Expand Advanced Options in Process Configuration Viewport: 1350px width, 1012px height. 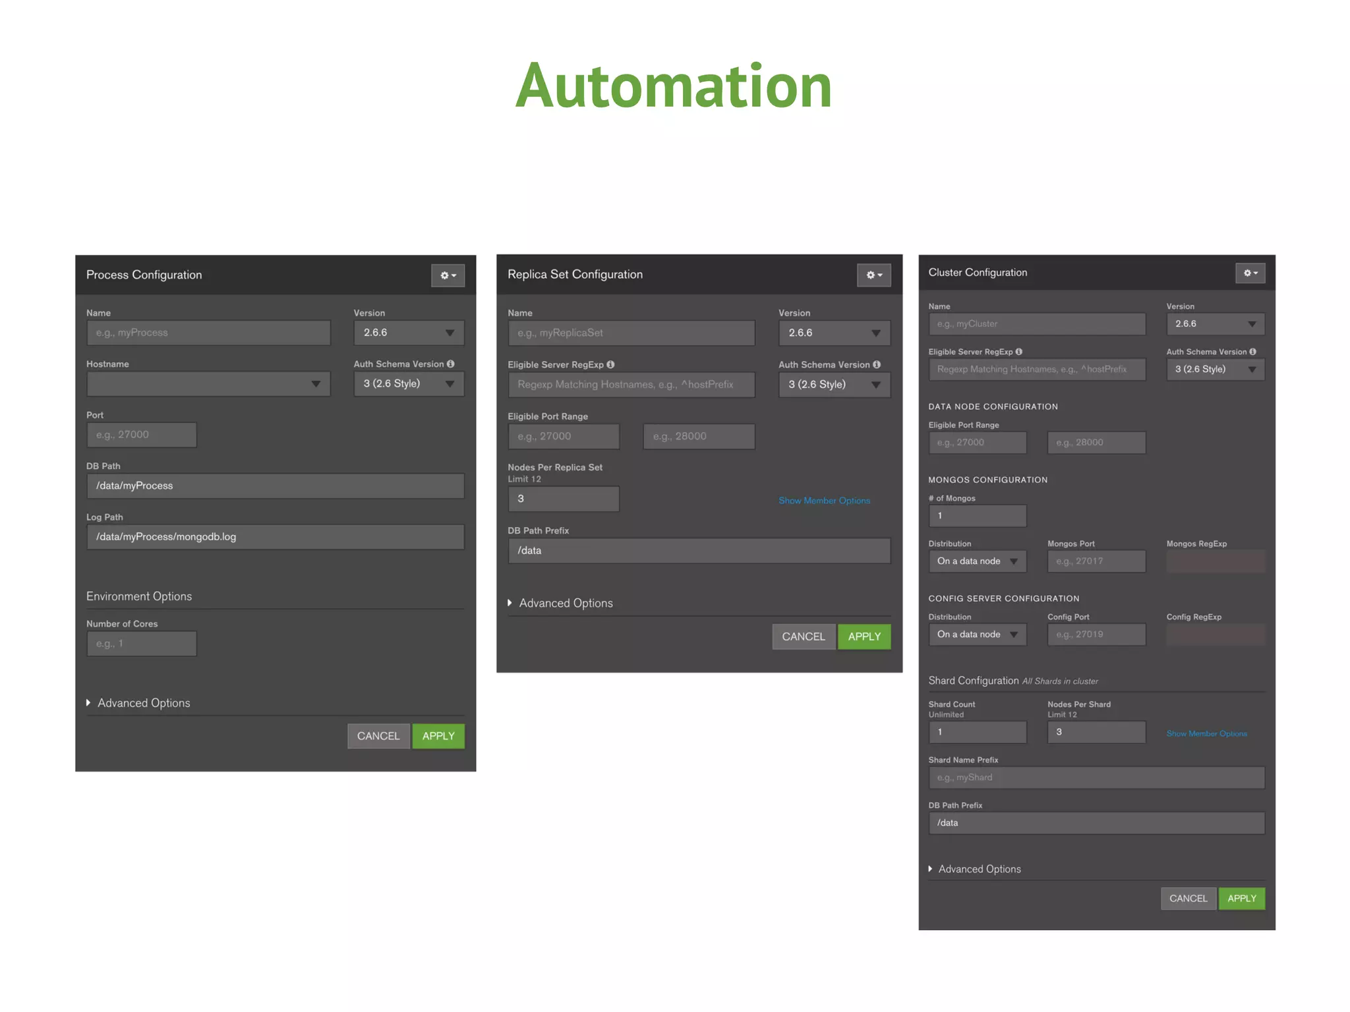point(138,703)
